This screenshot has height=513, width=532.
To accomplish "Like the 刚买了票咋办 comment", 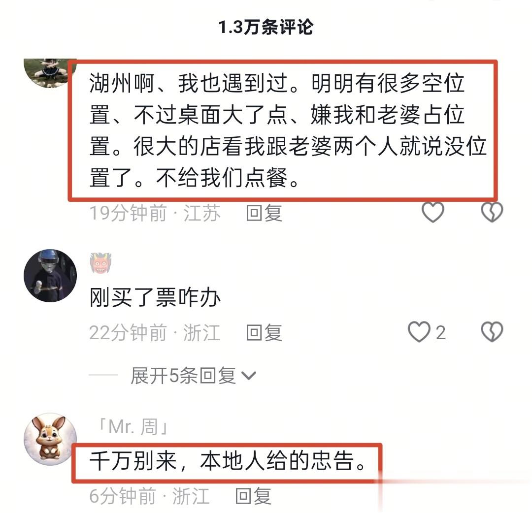I will point(419,332).
